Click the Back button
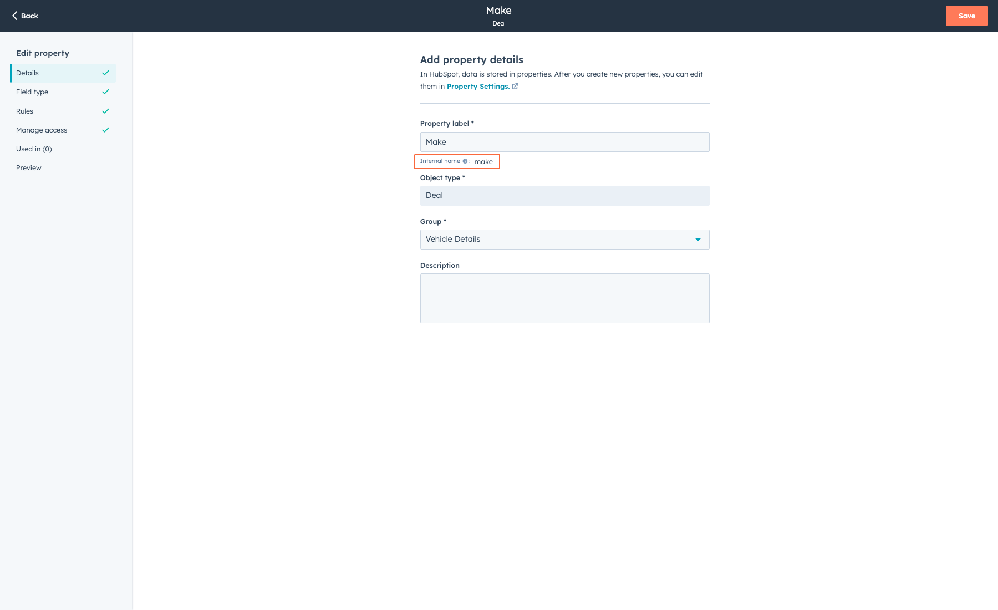This screenshot has width=998, height=610. (x=25, y=16)
